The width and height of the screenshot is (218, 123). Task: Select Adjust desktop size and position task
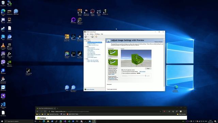tap(94, 55)
